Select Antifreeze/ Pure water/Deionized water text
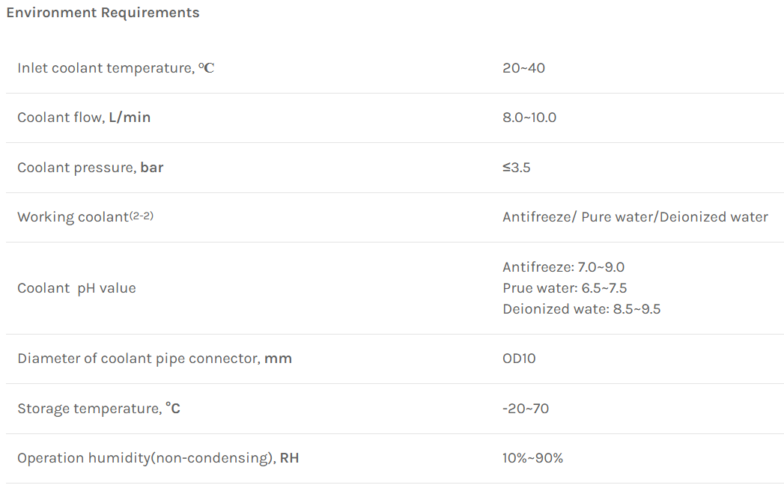Image resolution: width=784 pixels, height=497 pixels. (635, 217)
